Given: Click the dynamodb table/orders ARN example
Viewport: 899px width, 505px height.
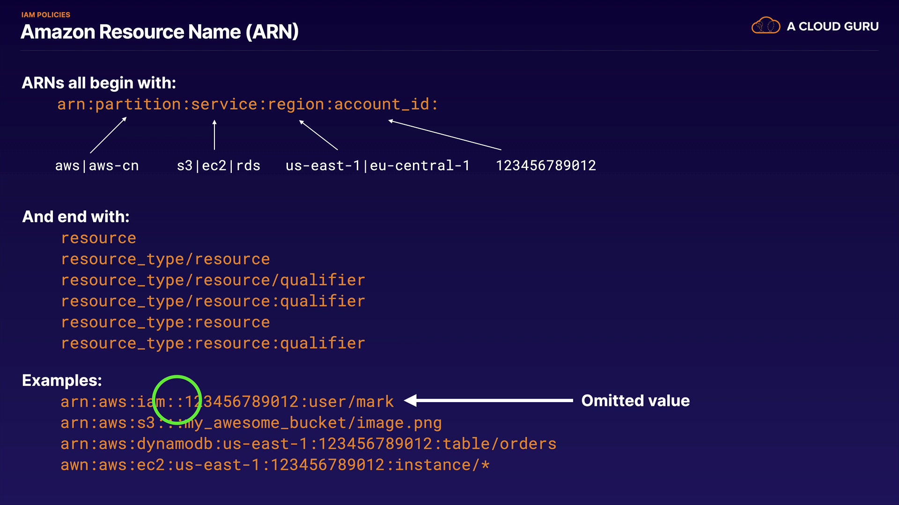Looking at the screenshot, I should click(308, 444).
